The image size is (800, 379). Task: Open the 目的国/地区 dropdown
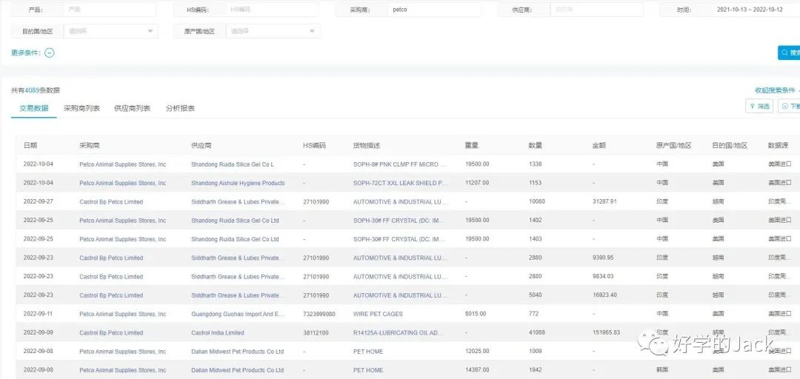coord(110,31)
